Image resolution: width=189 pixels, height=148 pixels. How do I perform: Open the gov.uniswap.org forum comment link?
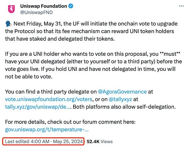click(x=47, y=129)
